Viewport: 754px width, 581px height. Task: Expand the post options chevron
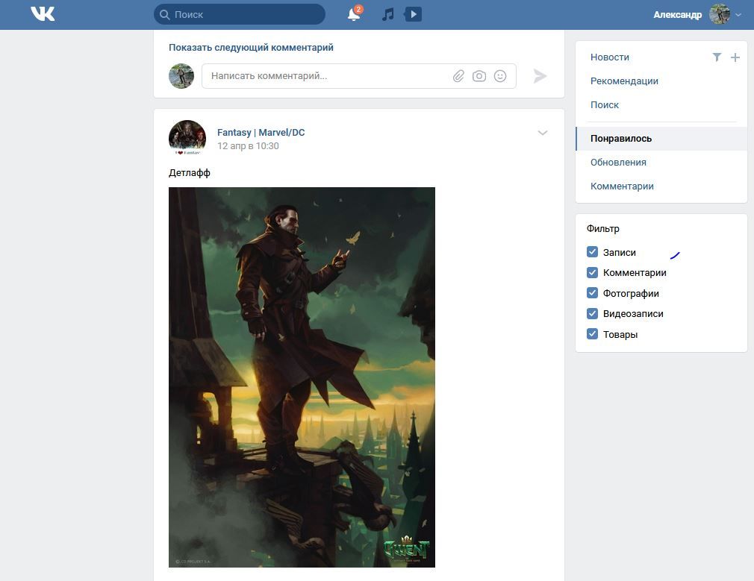point(543,133)
